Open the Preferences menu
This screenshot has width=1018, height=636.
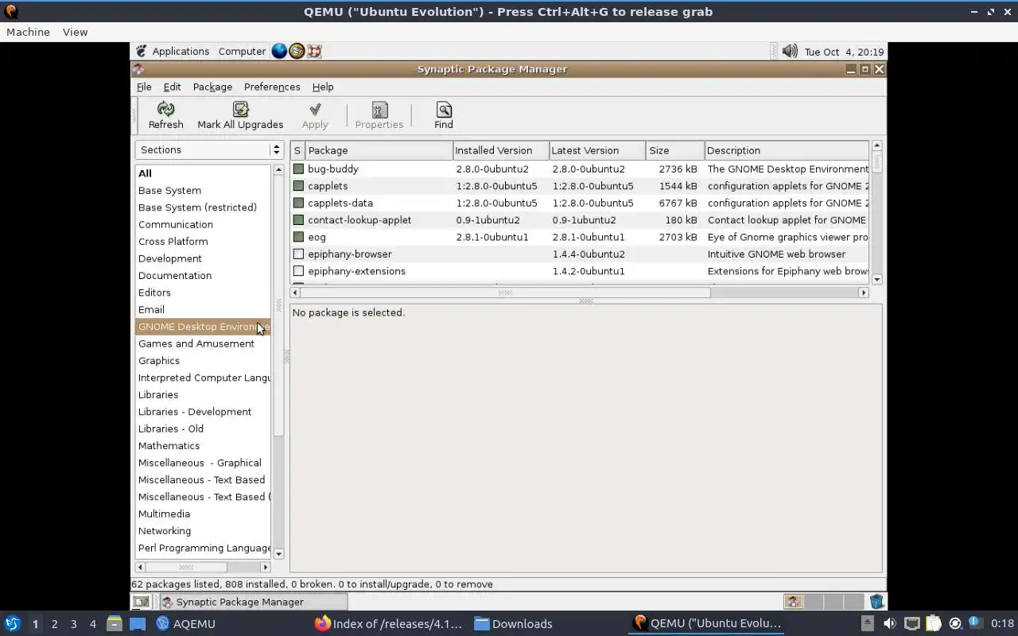click(272, 87)
